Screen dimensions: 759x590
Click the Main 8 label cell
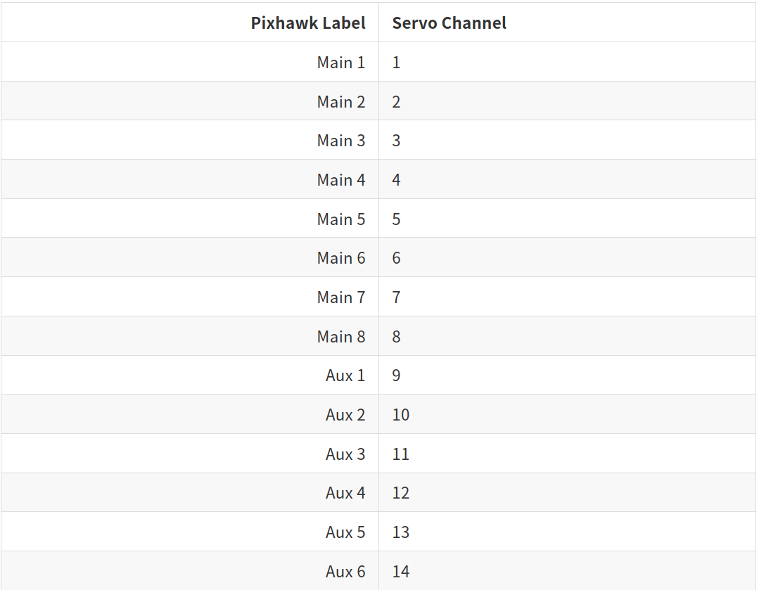341,337
